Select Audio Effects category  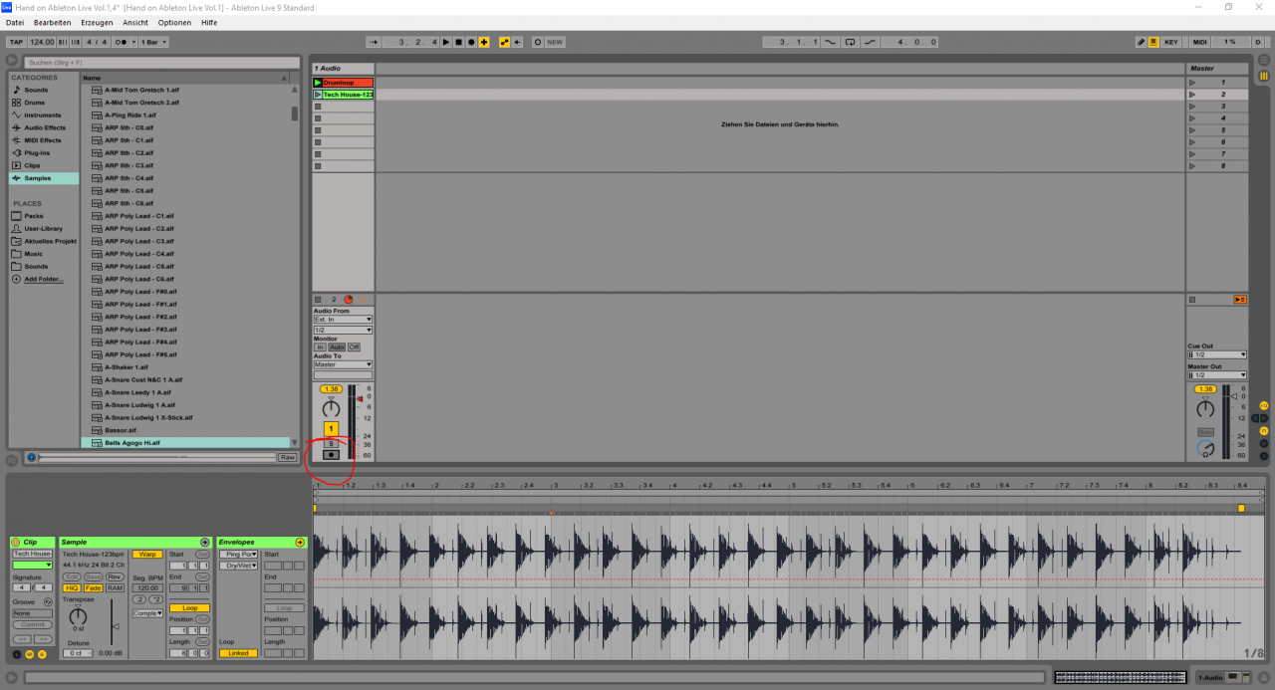(x=45, y=127)
